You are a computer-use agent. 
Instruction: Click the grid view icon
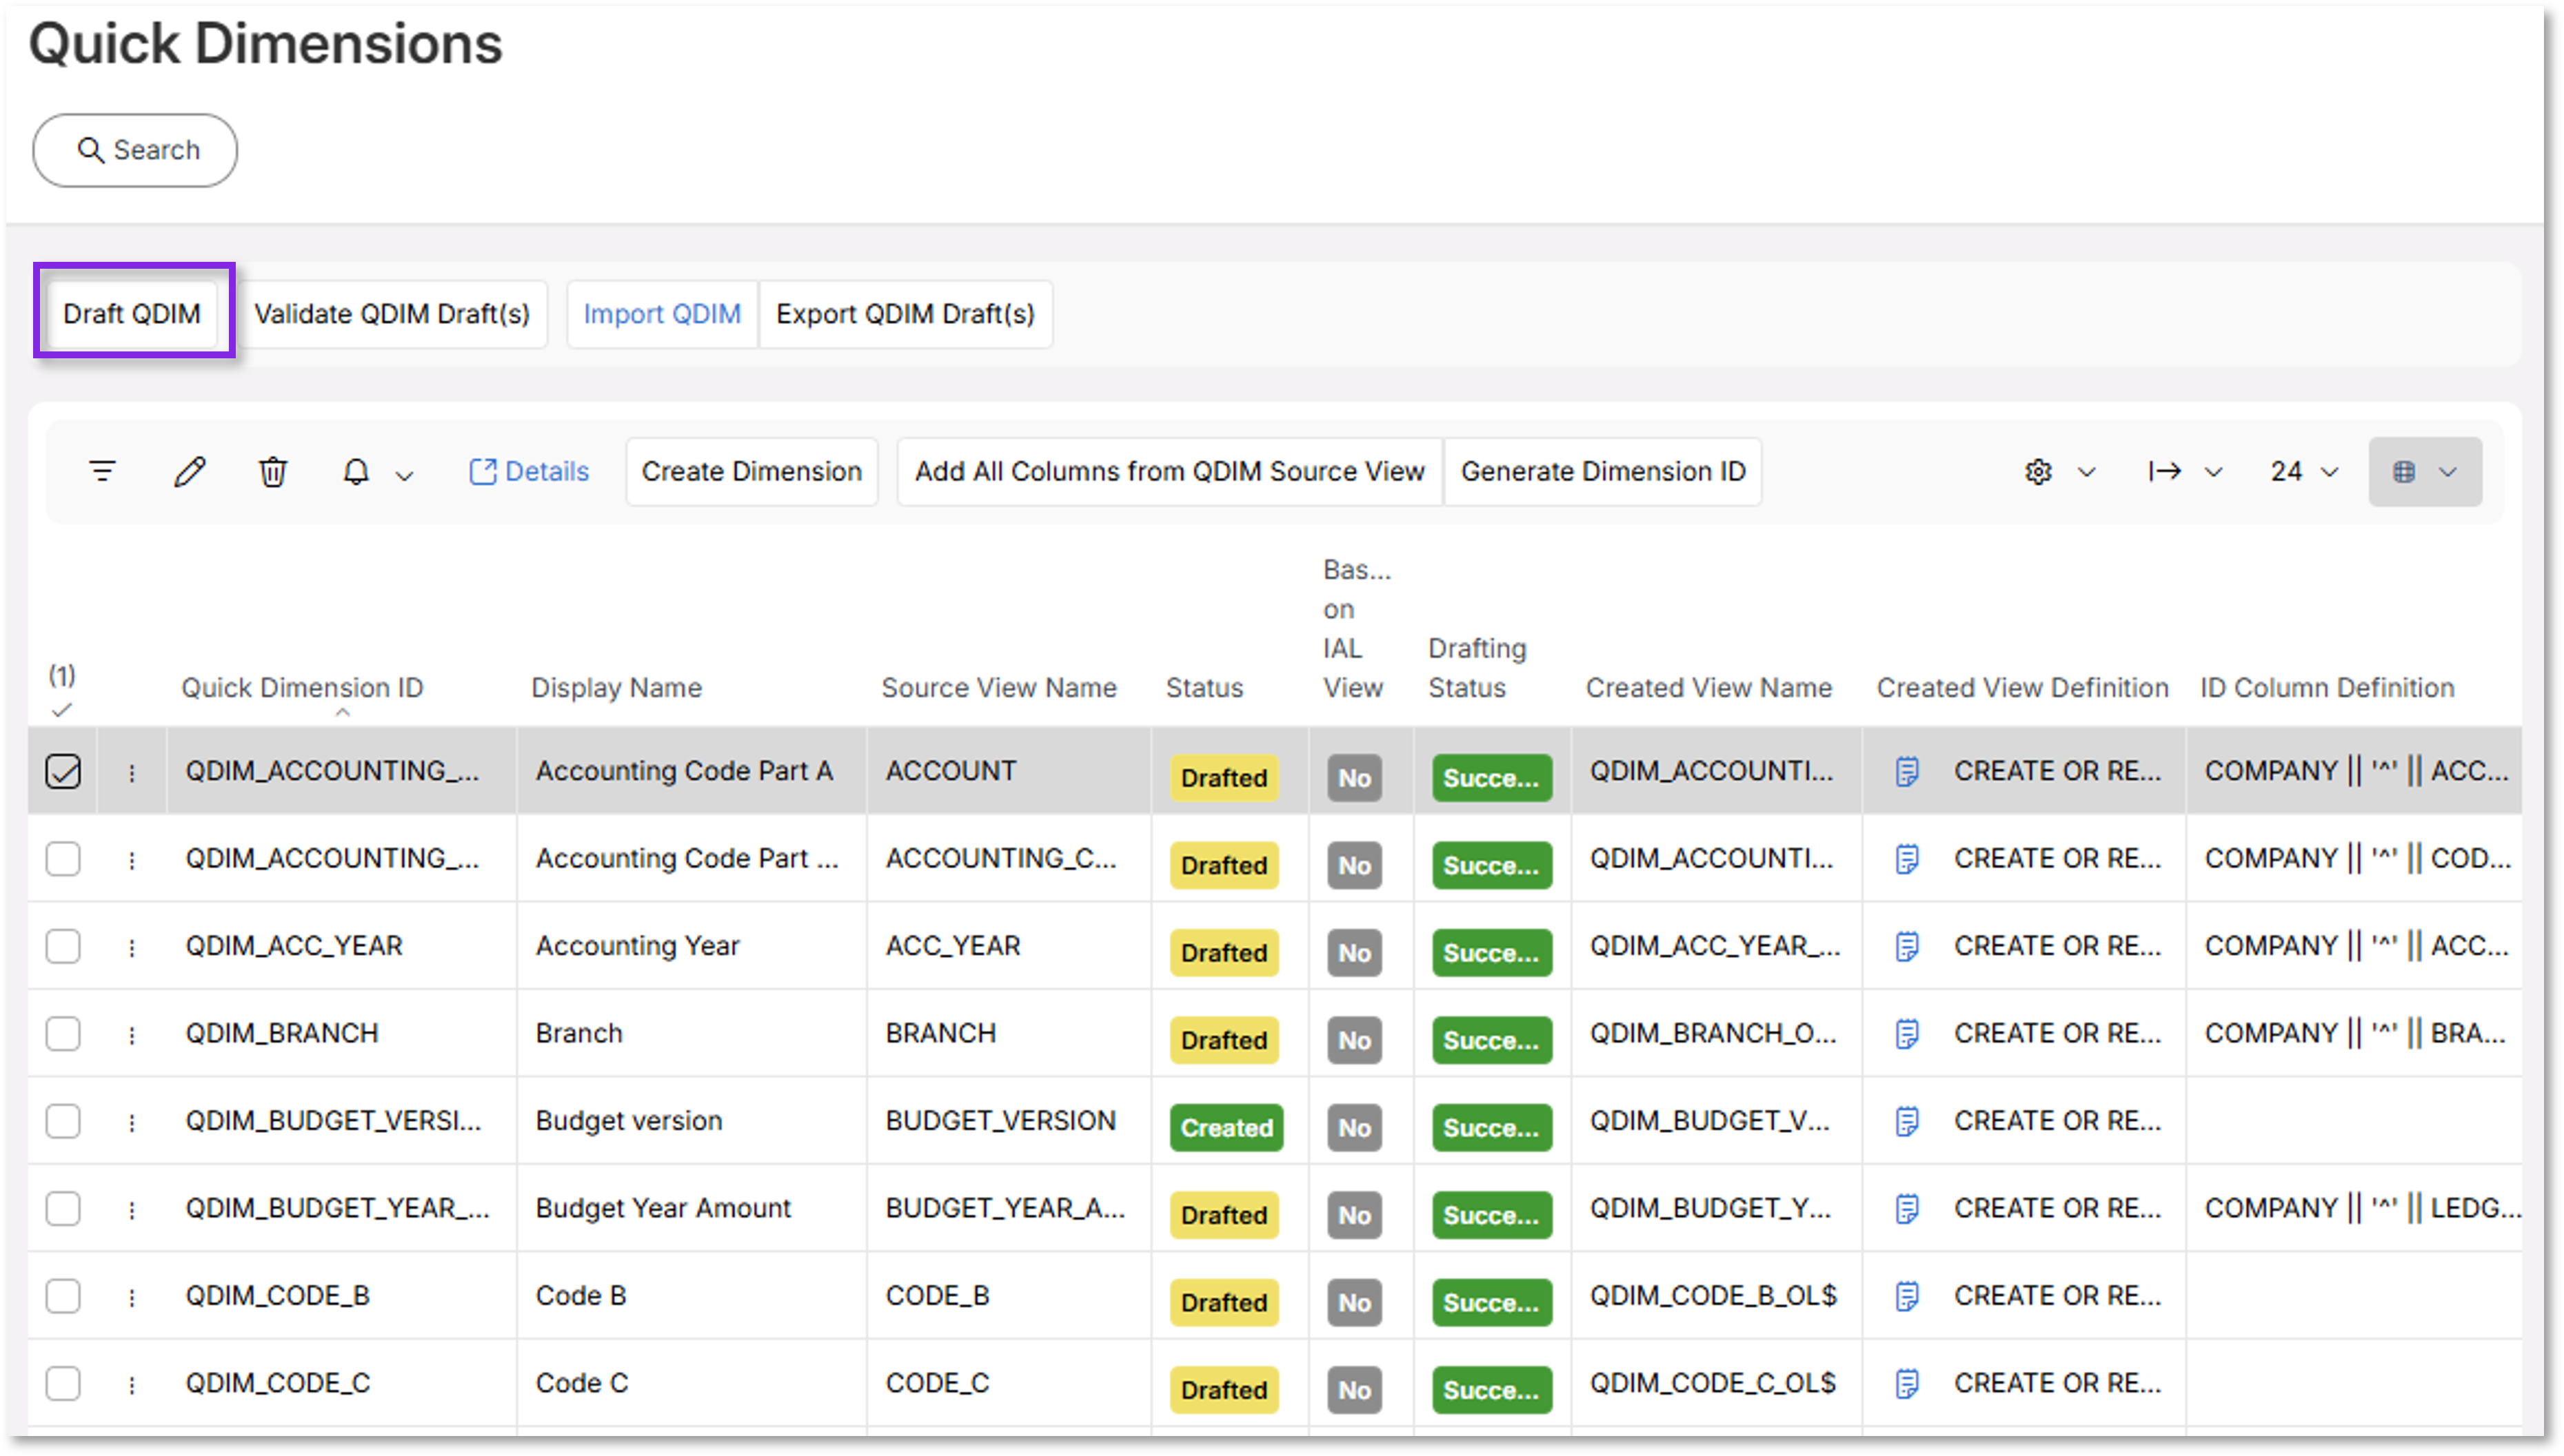tap(2404, 472)
